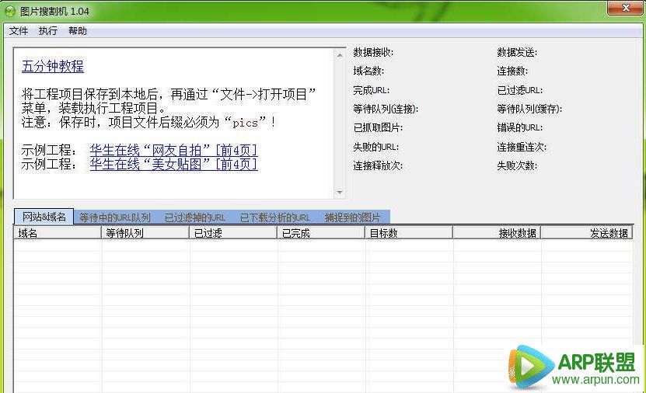Screen dimensions: 646x393
Task: Open the 执行 menu
Action: pos(48,31)
